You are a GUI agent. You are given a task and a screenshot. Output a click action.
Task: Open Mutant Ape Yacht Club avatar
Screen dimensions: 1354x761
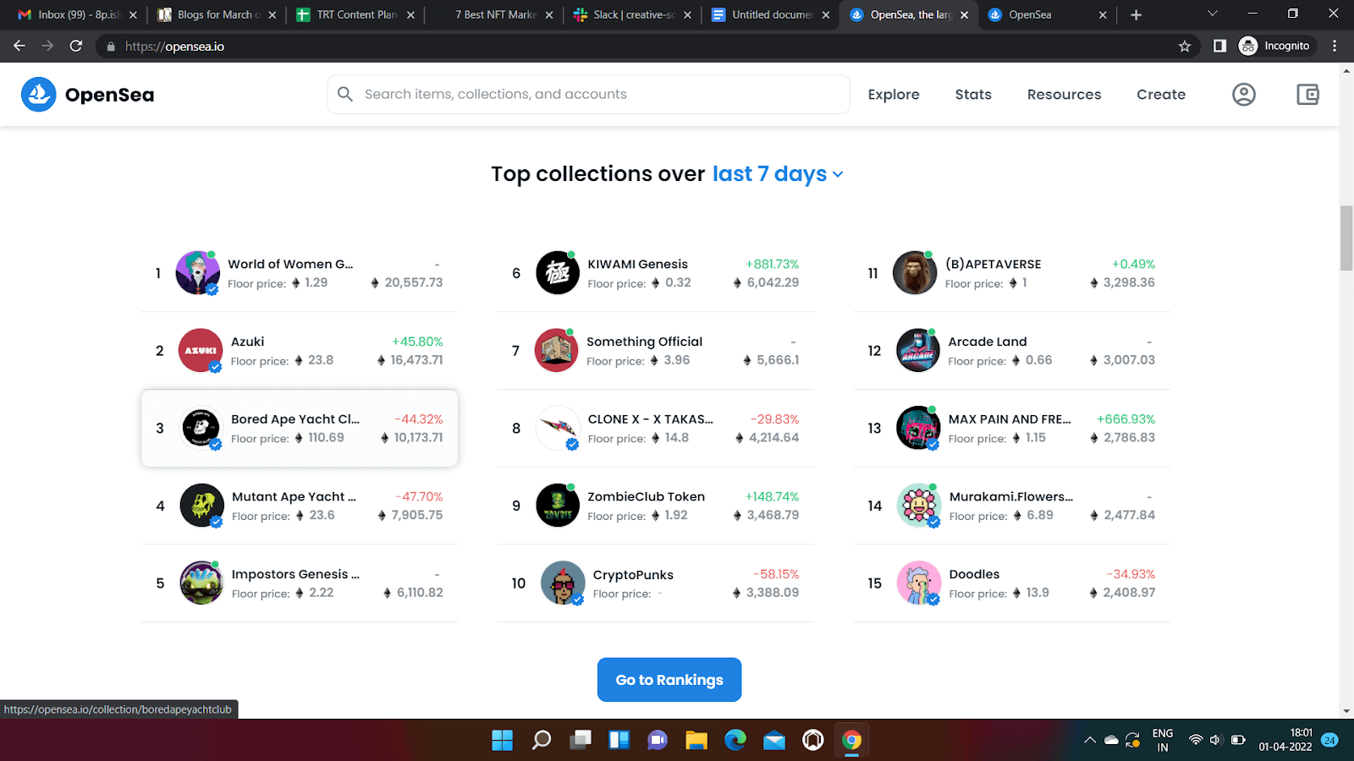click(x=201, y=506)
